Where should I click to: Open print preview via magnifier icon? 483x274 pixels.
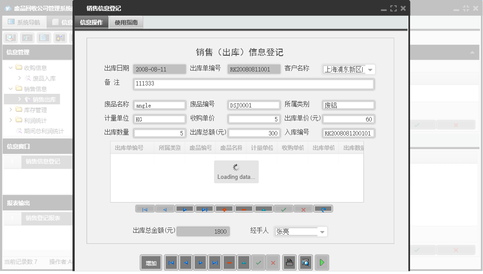pos(305,262)
